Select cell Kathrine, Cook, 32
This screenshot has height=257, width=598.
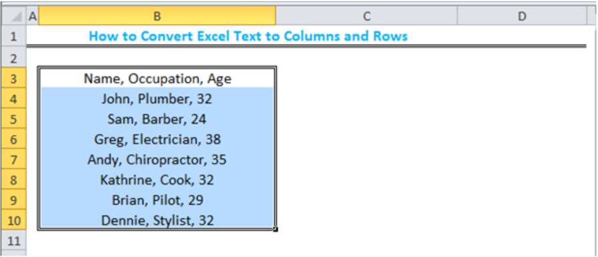point(157,180)
